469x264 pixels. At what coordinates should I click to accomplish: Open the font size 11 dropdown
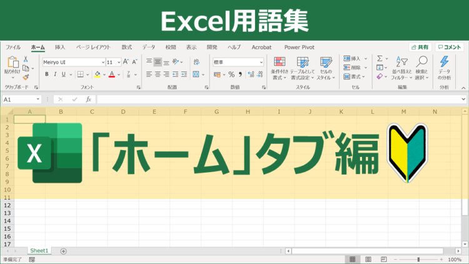119,63
